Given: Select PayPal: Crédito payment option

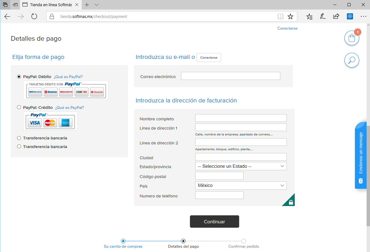Looking at the screenshot, I should [19, 107].
